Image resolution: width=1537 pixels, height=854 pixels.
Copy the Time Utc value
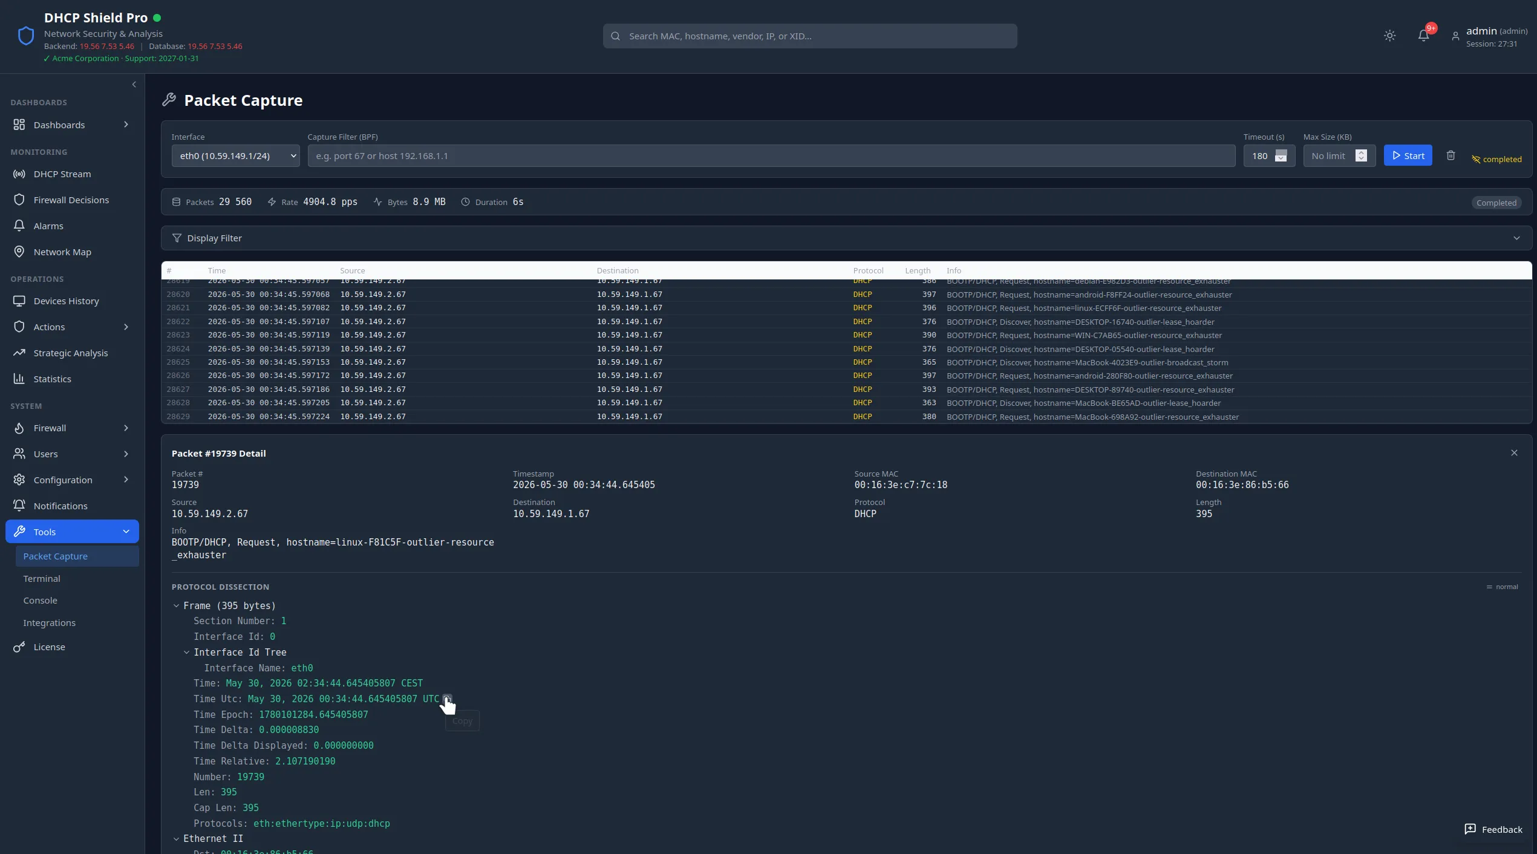[447, 699]
